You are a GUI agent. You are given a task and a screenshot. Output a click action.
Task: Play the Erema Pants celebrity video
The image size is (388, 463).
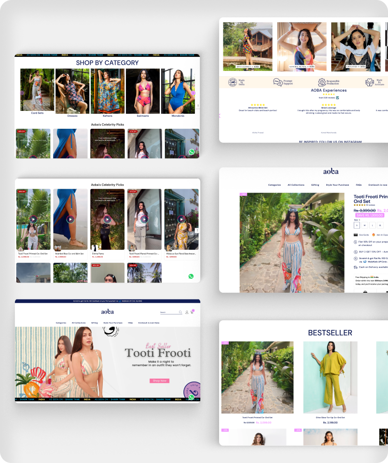coord(107,219)
